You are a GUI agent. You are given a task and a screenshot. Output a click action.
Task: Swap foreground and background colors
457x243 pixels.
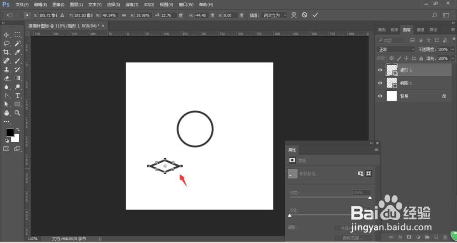[18, 129]
